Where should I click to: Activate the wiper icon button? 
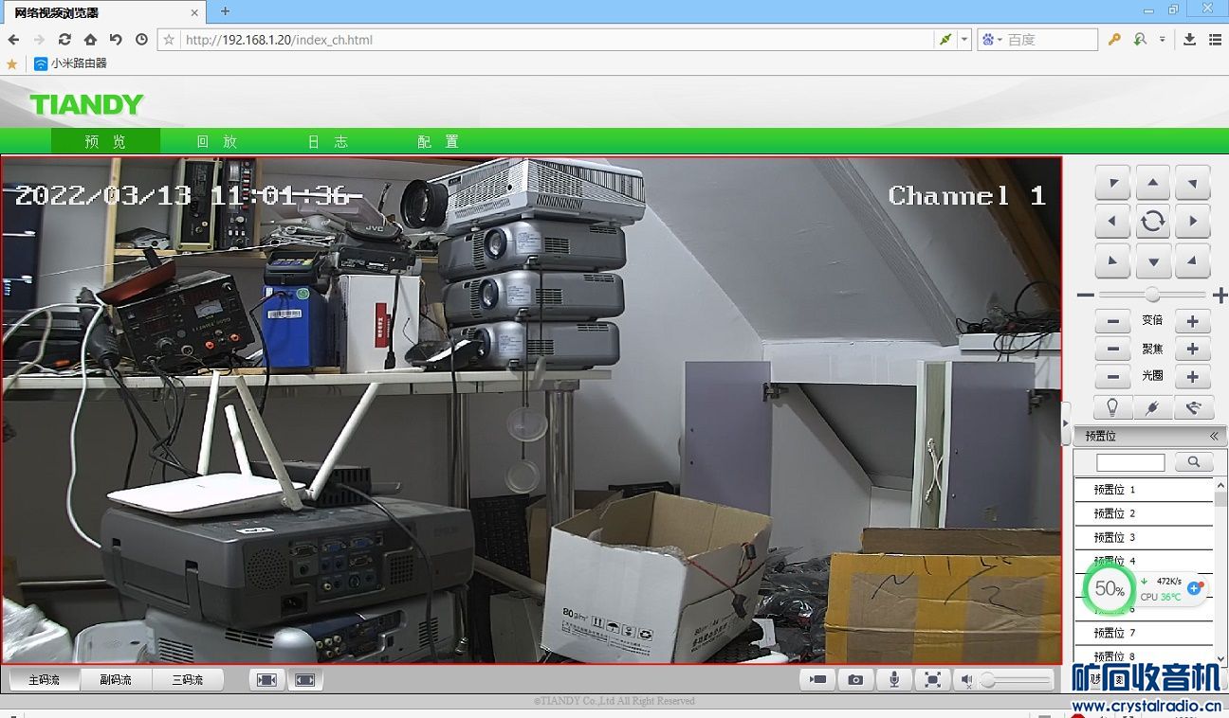click(1193, 408)
